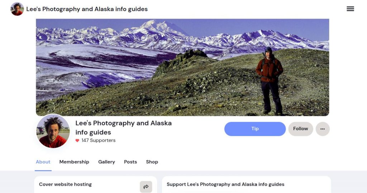Click the small header profile avatar

tap(17, 9)
